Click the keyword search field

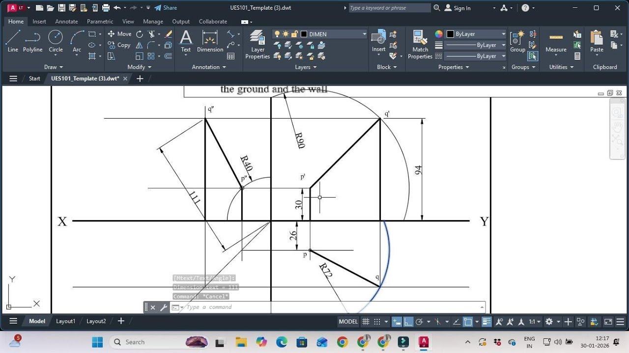[x=390, y=8]
